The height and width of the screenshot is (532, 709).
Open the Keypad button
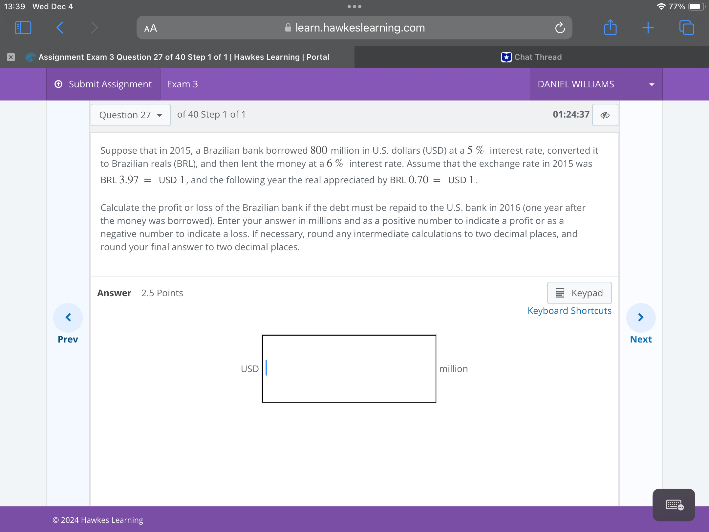point(579,293)
